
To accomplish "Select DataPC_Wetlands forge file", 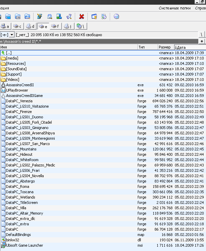I will (x=103, y=197).
